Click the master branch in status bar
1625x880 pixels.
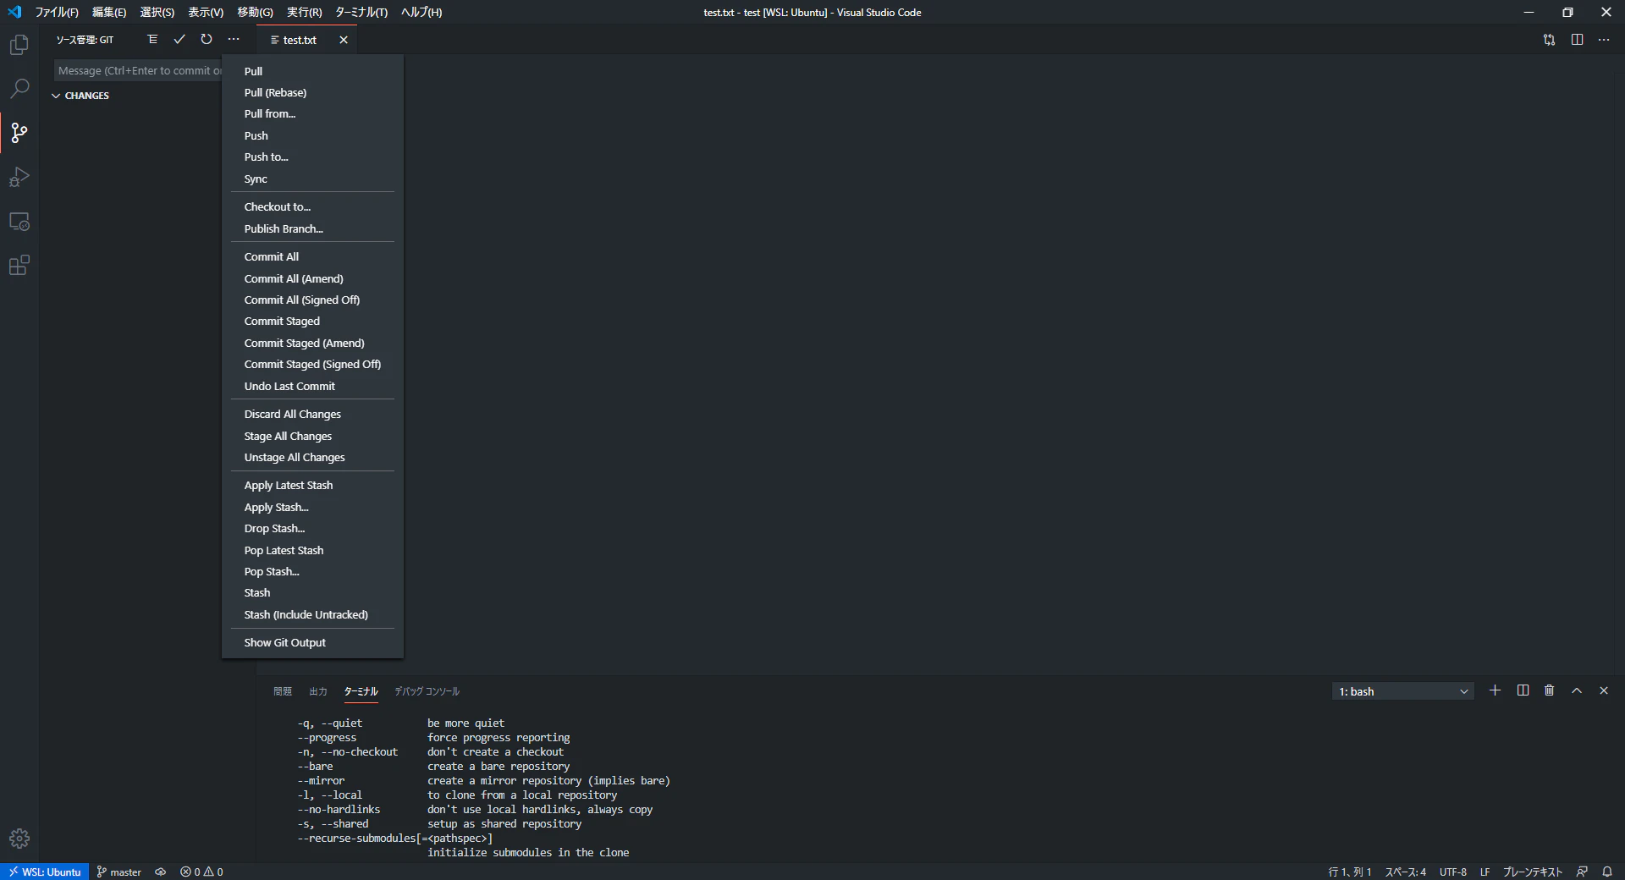click(x=118, y=872)
